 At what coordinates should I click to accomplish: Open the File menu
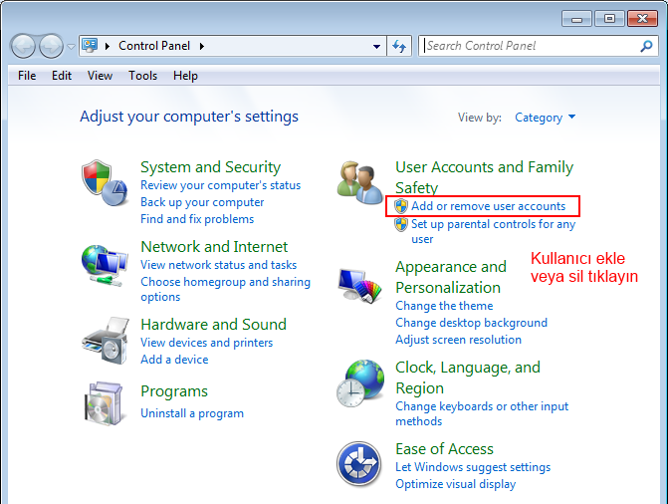tap(27, 76)
